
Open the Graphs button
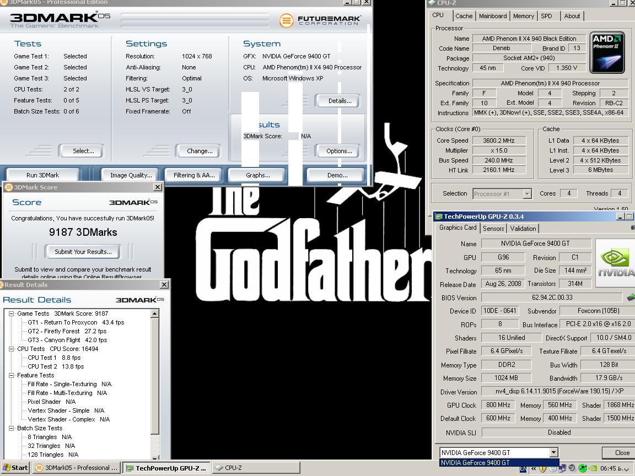[257, 175]
